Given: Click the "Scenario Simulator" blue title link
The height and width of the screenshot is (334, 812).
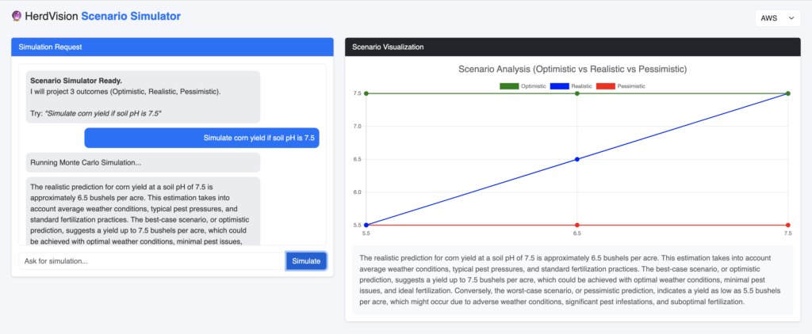Looking at the screenshot, I should coord(131,16).
